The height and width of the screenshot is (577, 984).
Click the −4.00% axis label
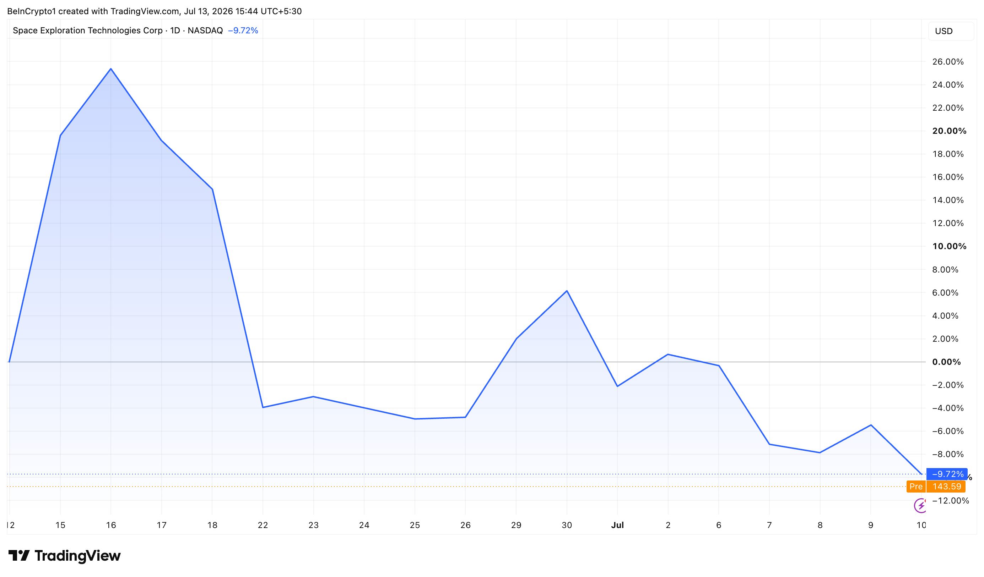tap(948, 408)
